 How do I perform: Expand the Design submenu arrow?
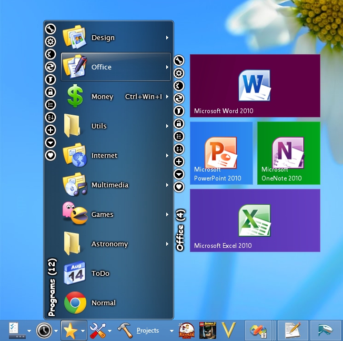point(167,38)
